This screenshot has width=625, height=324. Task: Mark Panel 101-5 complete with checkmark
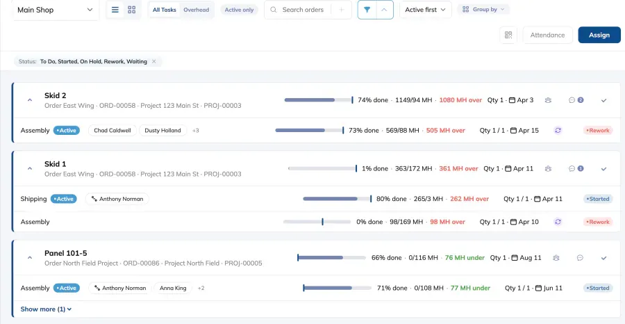point(604,258)
